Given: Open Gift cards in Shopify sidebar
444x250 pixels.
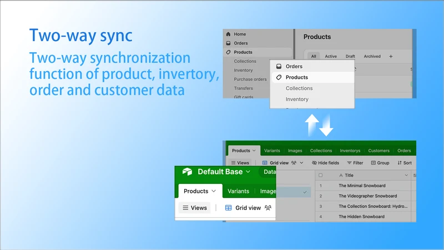Looking at the screenshot, I should (244, 97).
